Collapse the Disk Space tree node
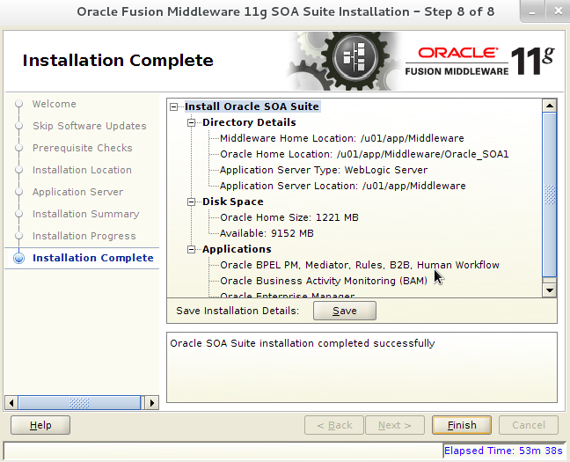The height and width of the screenshot is (462, 570). pos(191,202)
